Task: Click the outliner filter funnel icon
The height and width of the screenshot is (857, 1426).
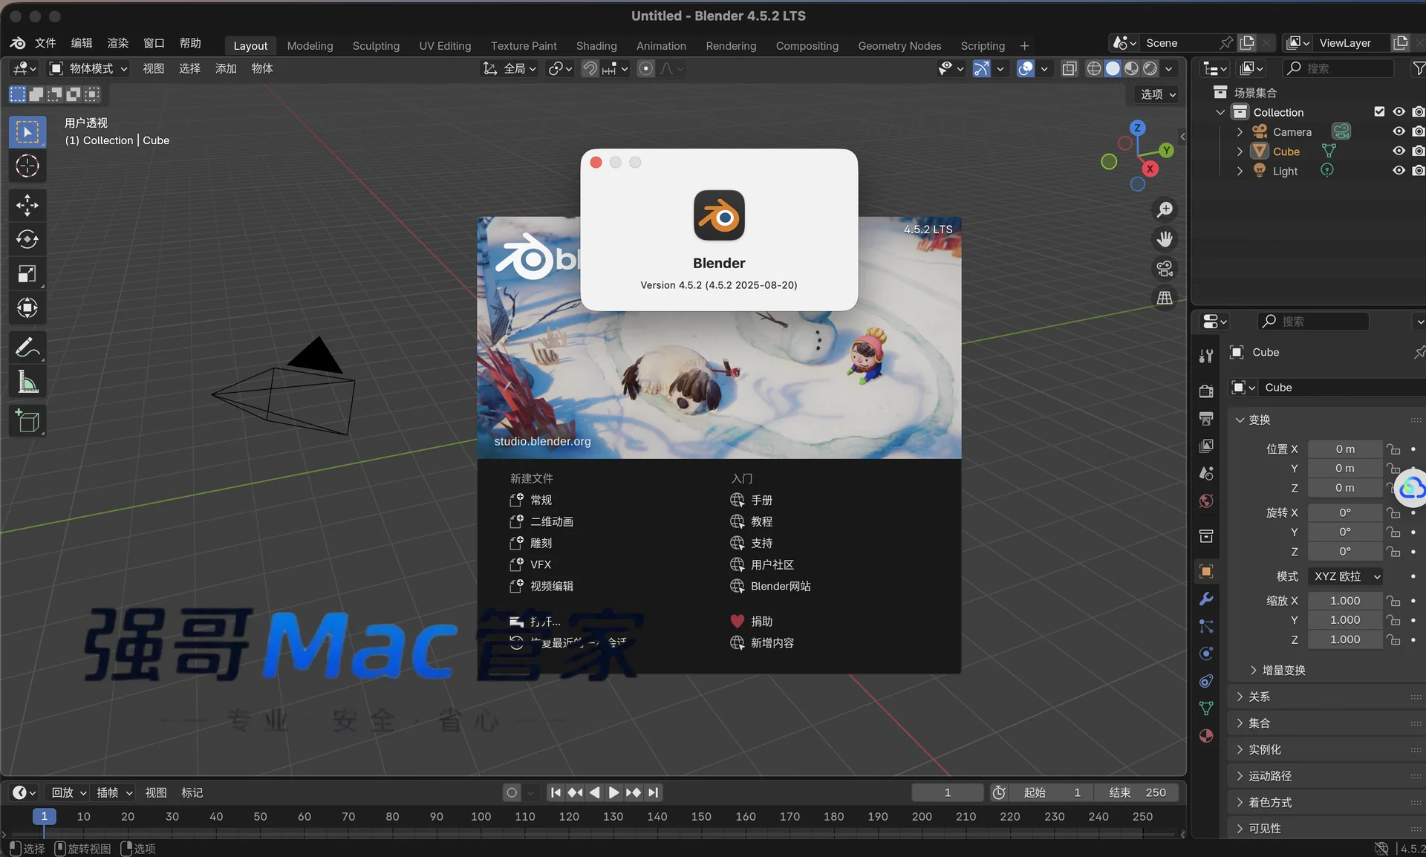Action: click(x=1418, y=68)
